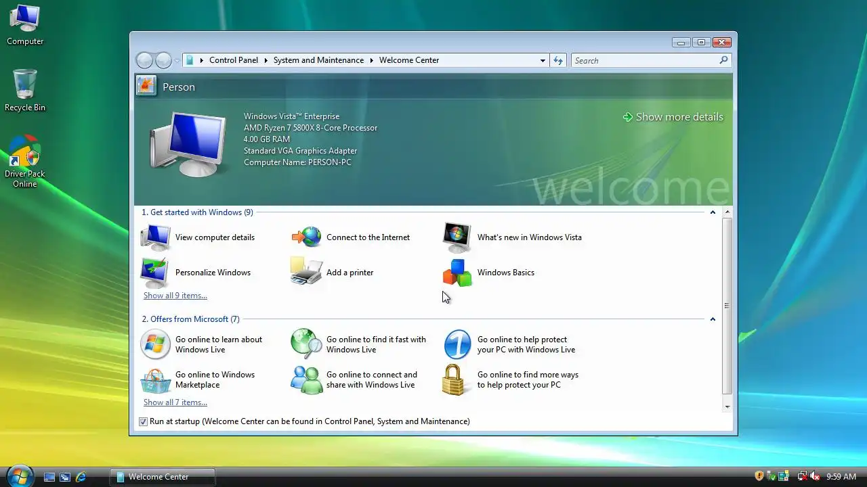This screenshot has width=867, height=487.
Task: Open the Windows Start orb
Action: (19, 476)
